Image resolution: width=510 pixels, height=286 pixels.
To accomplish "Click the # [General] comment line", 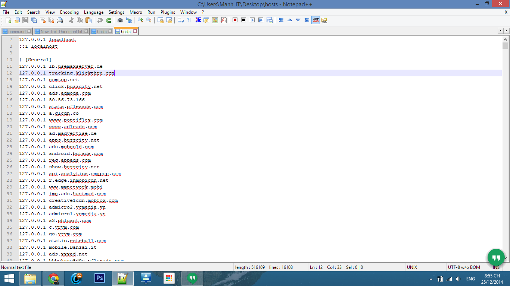I will point(260,60).
